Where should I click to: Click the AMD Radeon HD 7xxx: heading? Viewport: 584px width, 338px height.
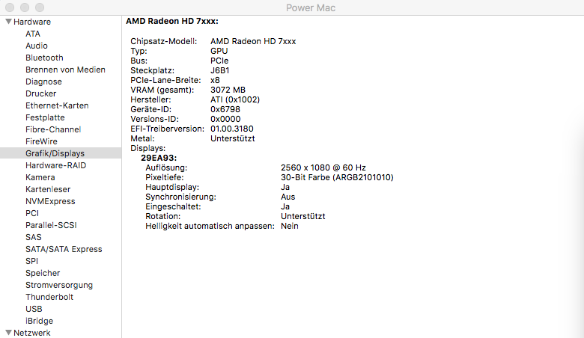click(172, 21)
